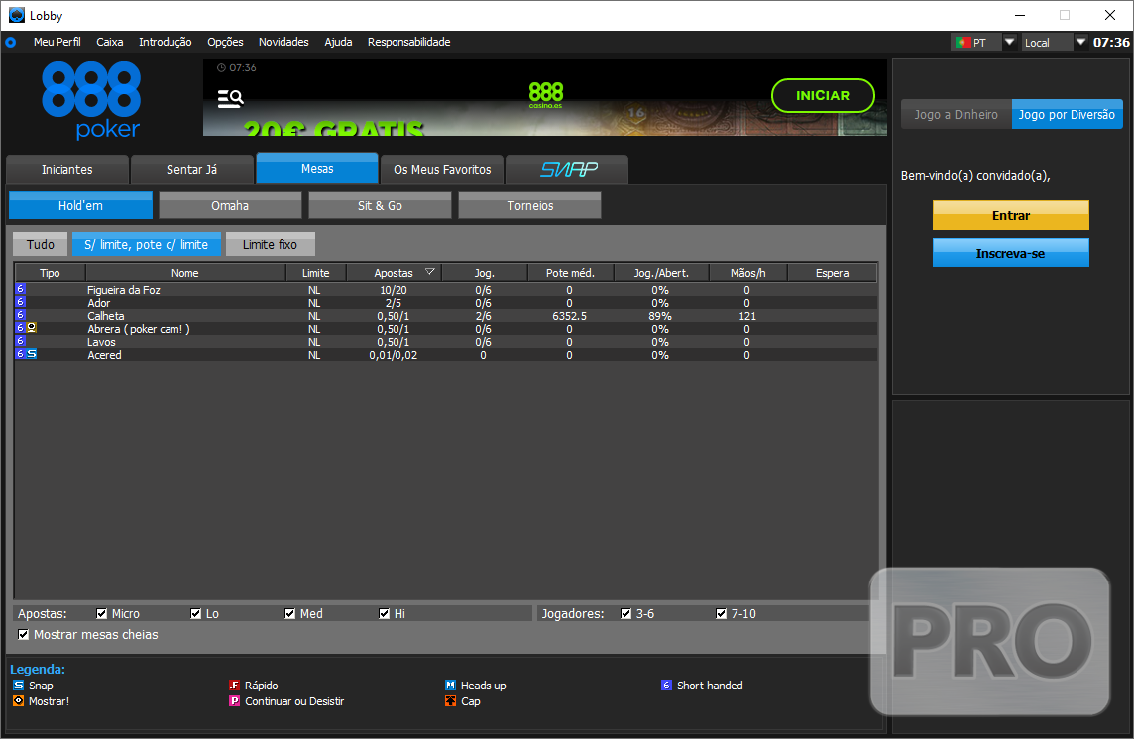The height and width of the screenshot is (739, 1134).
Task: Select Jogo por Diversão mode
Action: (1067, 114)
